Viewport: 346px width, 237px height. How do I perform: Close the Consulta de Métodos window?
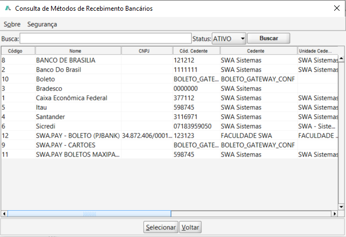click(x=337, y=9)
